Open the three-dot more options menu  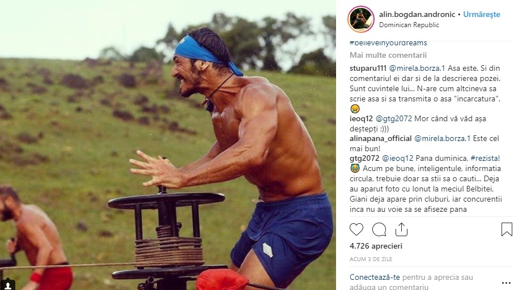506,283
